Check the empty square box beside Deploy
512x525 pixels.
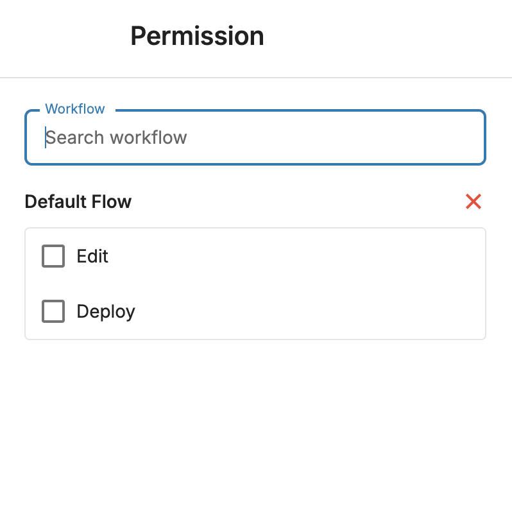(x=53, y=311)
